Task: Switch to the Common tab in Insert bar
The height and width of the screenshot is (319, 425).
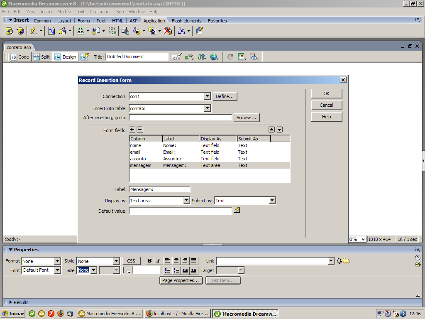Action: coord(42,21)
